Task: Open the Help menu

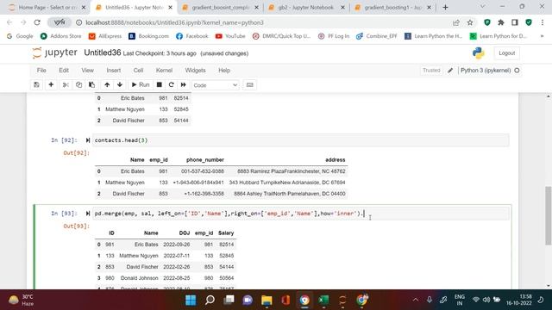Action: (x=224, y=71)
